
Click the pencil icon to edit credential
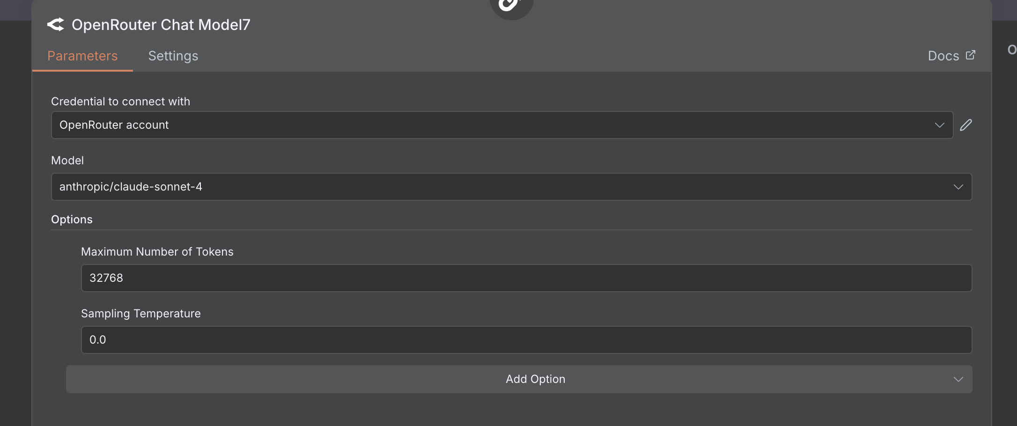click(x=966, y=125)
